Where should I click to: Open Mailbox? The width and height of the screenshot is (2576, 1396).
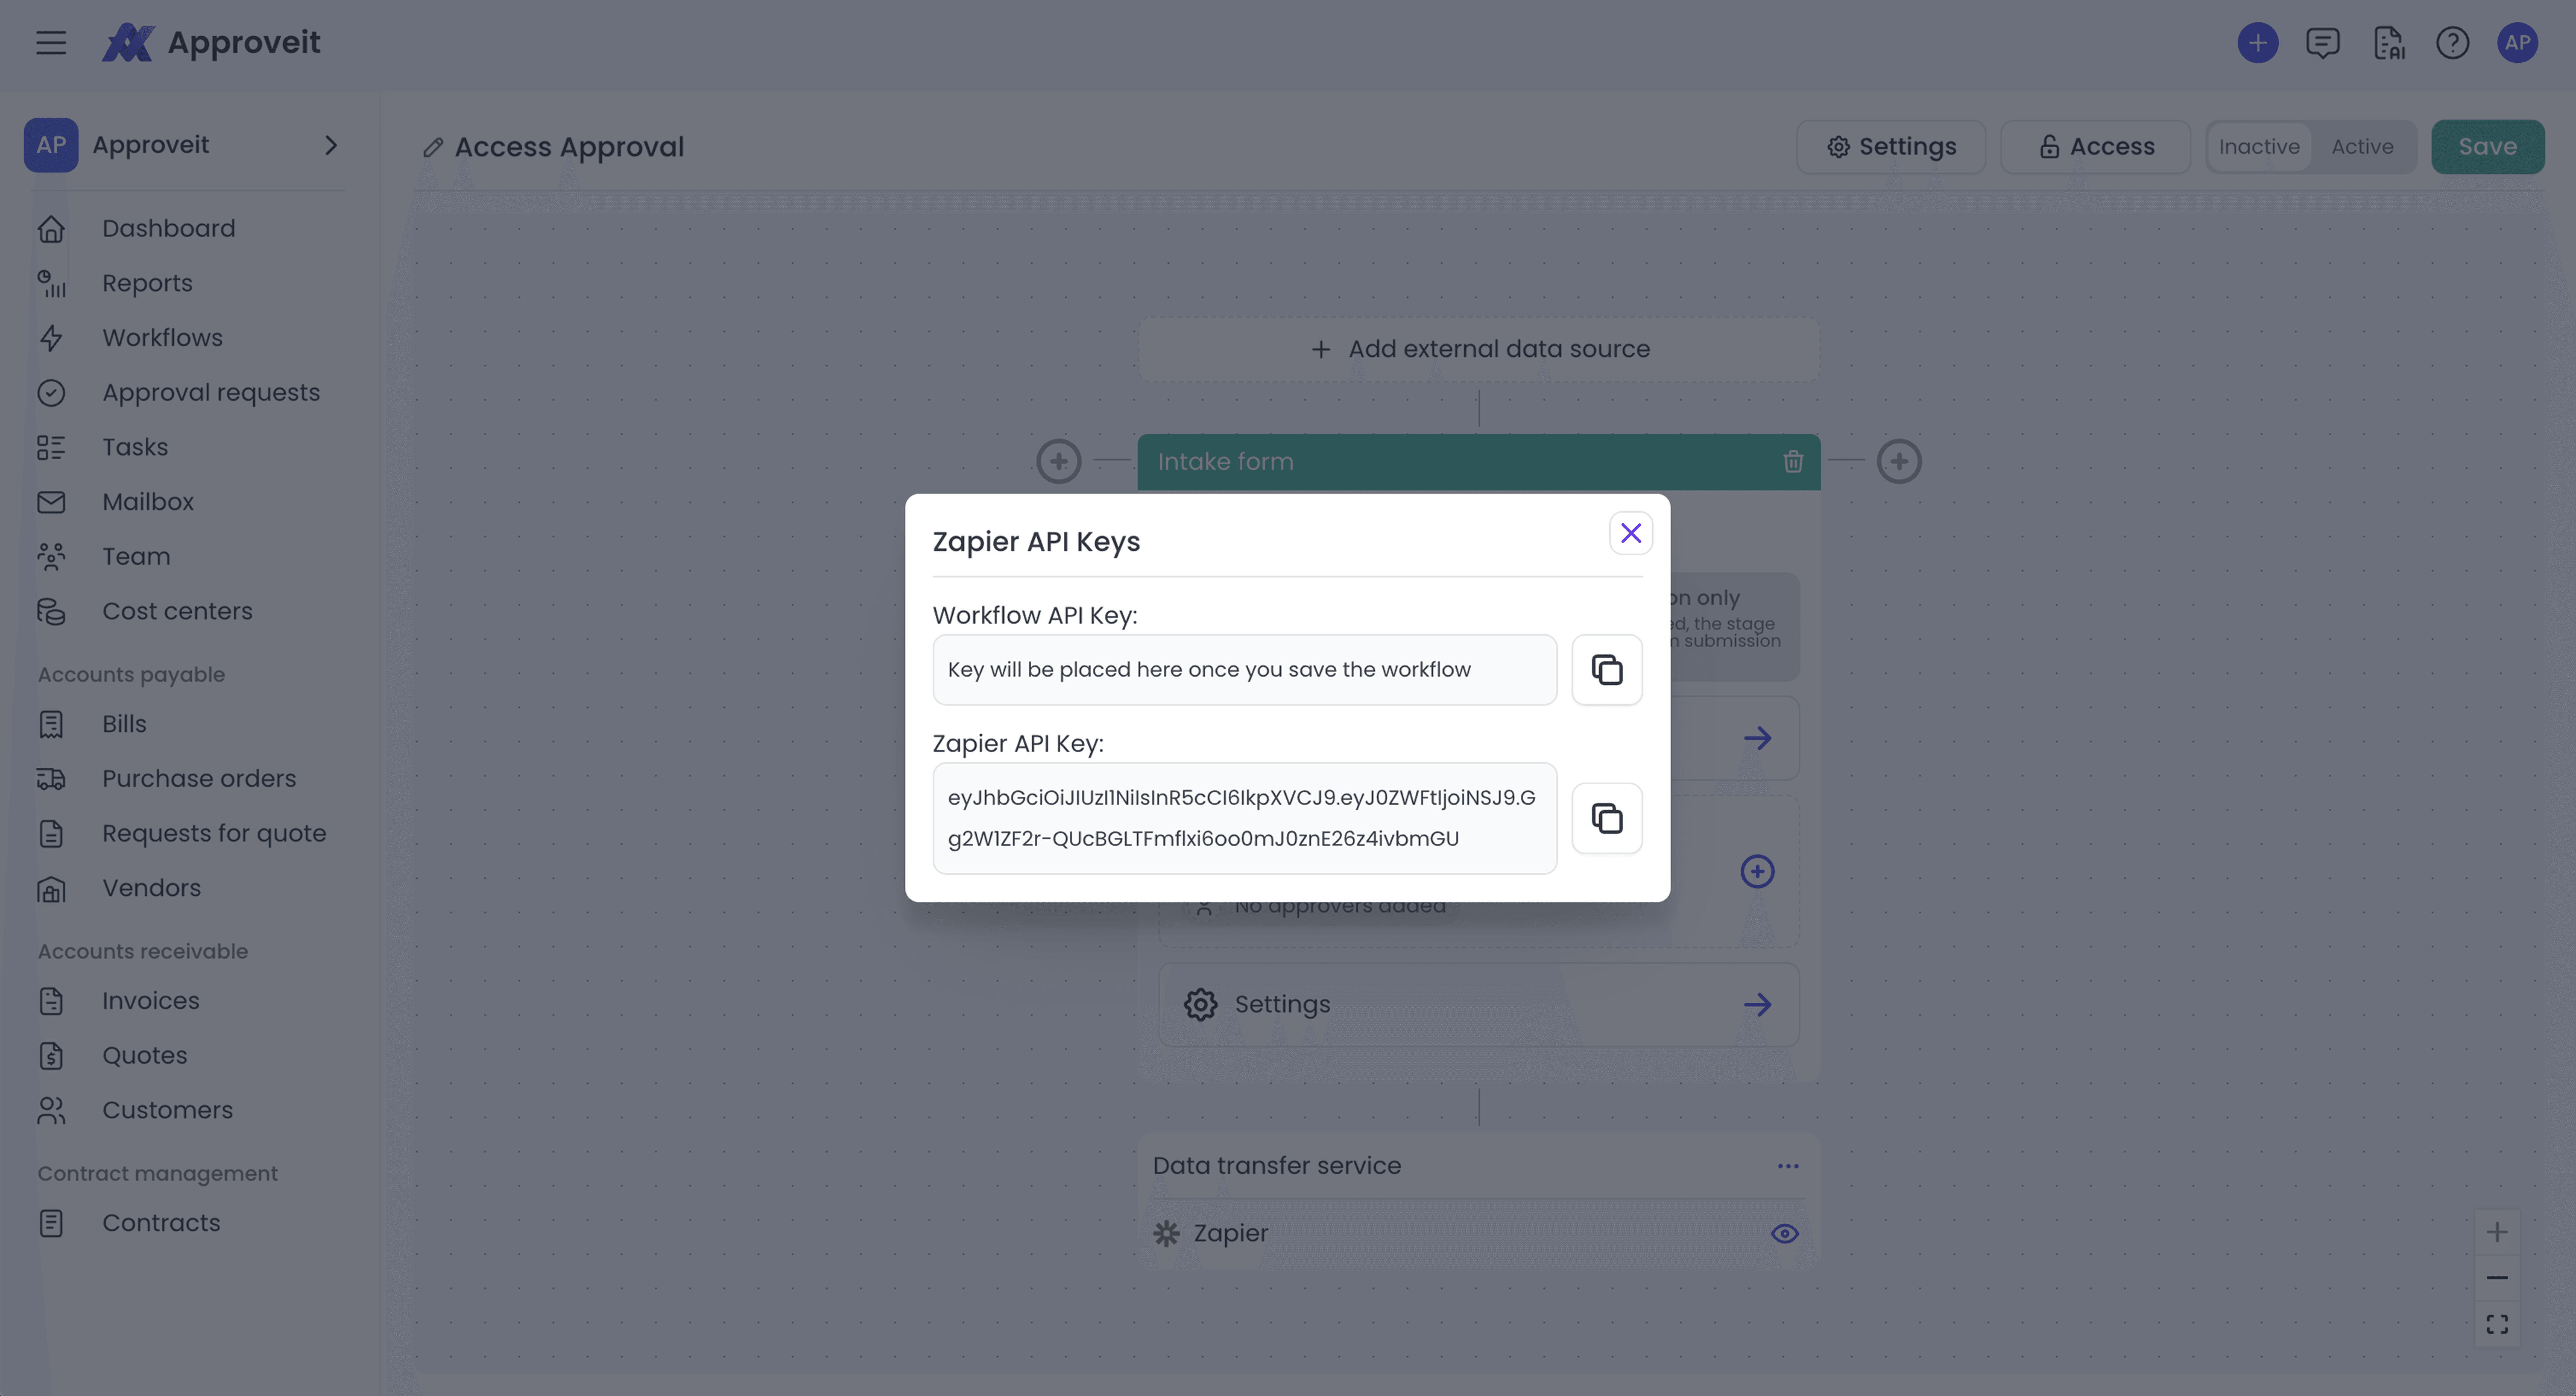pos(148,502)
